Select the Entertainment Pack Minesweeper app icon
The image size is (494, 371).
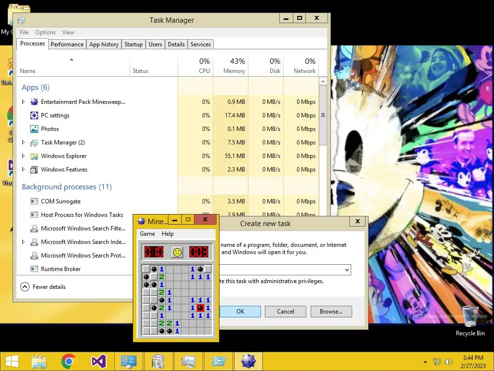34,101
